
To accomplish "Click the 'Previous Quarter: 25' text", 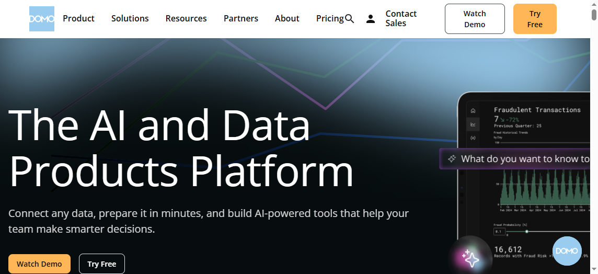I will pos(517,125).
